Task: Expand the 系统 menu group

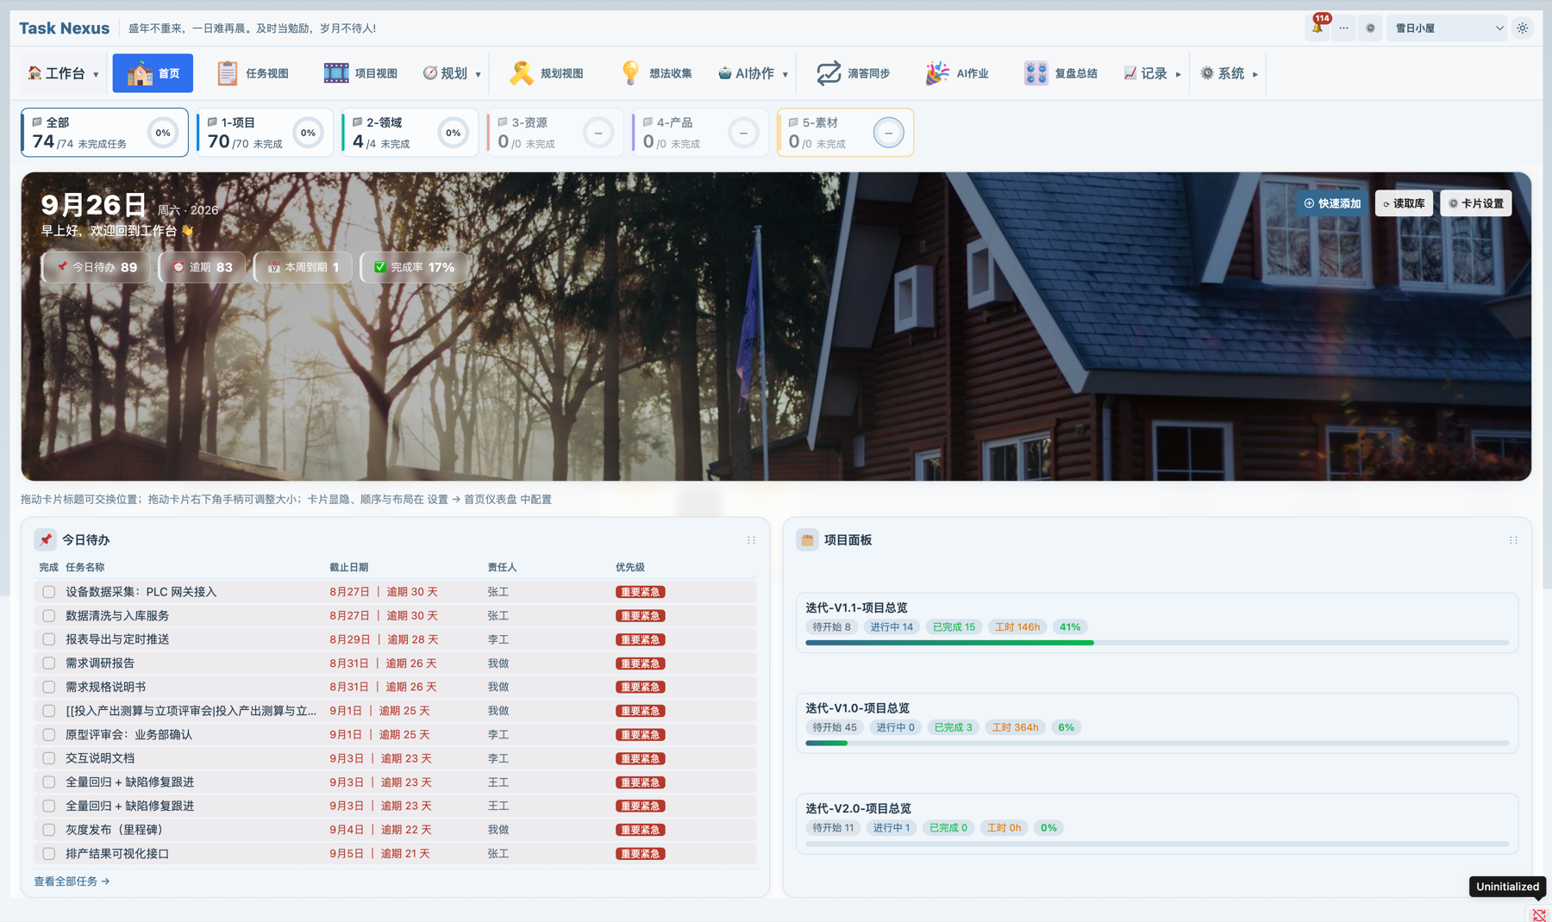Action: pos(1229,73)
